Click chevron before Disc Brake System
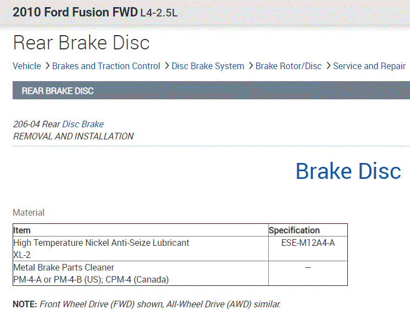This screenshot has width=410, height=315. (x=166, y=66)
